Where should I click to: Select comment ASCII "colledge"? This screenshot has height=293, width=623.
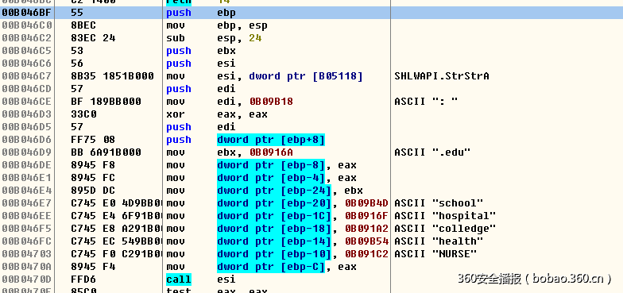[445, 229]
